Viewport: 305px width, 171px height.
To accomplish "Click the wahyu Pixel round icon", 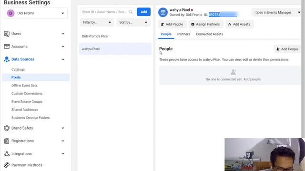I will [163, 12].
